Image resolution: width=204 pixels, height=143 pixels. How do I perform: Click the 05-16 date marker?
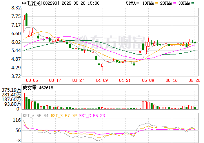pos(171,80)
